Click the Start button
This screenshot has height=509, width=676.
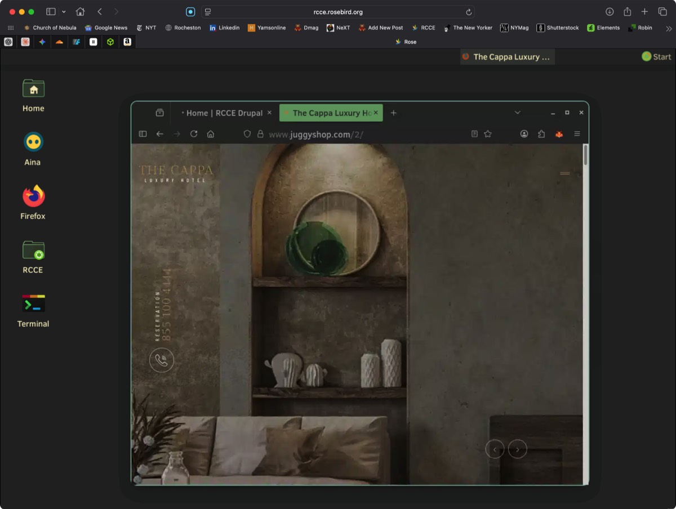click(x=656, y=57)
